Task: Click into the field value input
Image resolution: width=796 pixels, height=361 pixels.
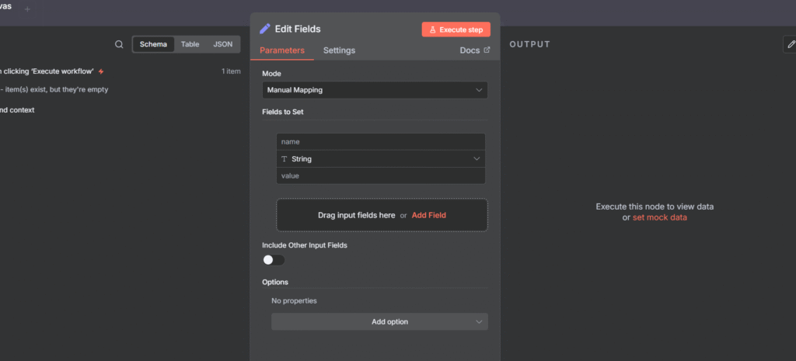Action: pos(381,176)
